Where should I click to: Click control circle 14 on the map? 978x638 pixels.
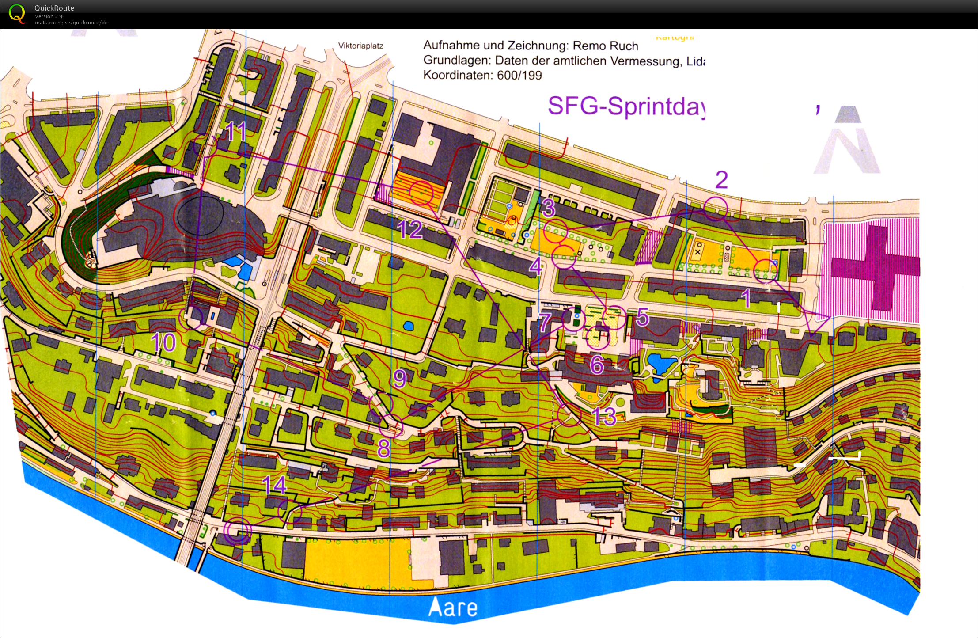pos(290,512)
